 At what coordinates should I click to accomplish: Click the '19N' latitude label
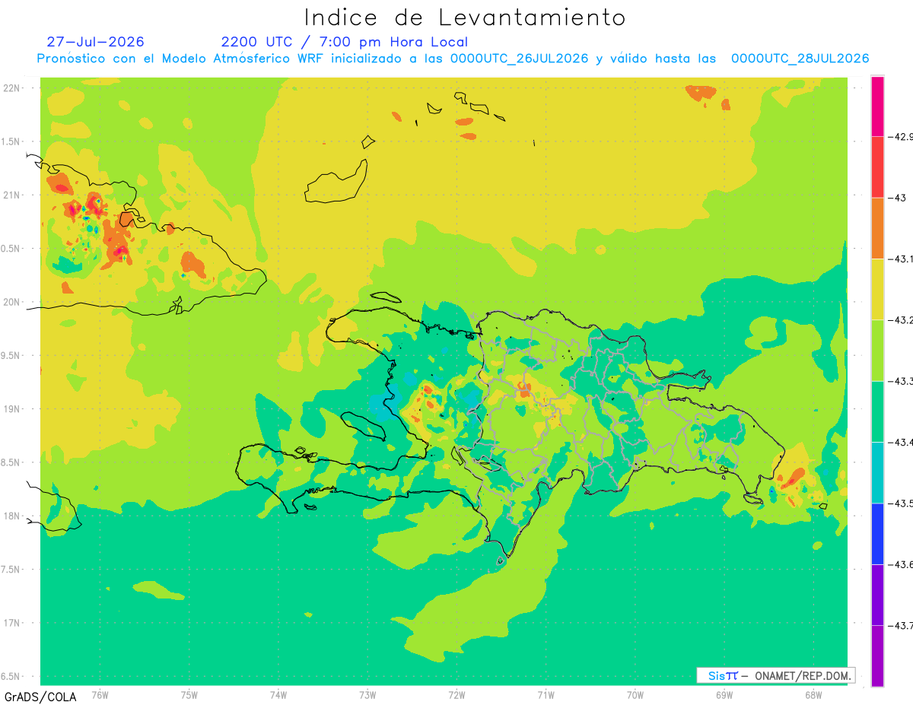[12, 409]
